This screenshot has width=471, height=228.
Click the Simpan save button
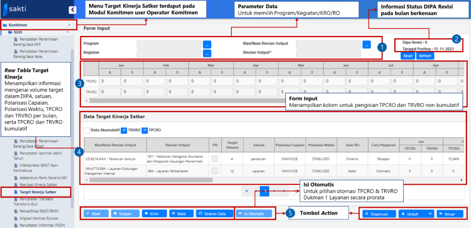122,214
